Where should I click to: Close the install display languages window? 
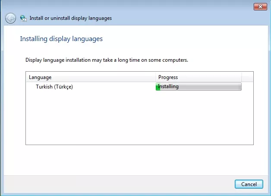click(x=260, y=7)
